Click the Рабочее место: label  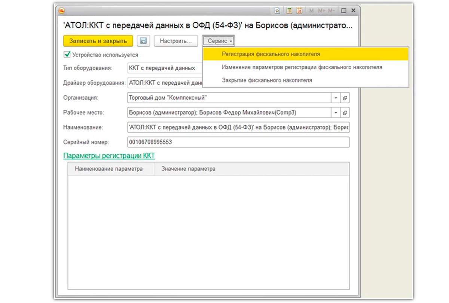(83, 113)
